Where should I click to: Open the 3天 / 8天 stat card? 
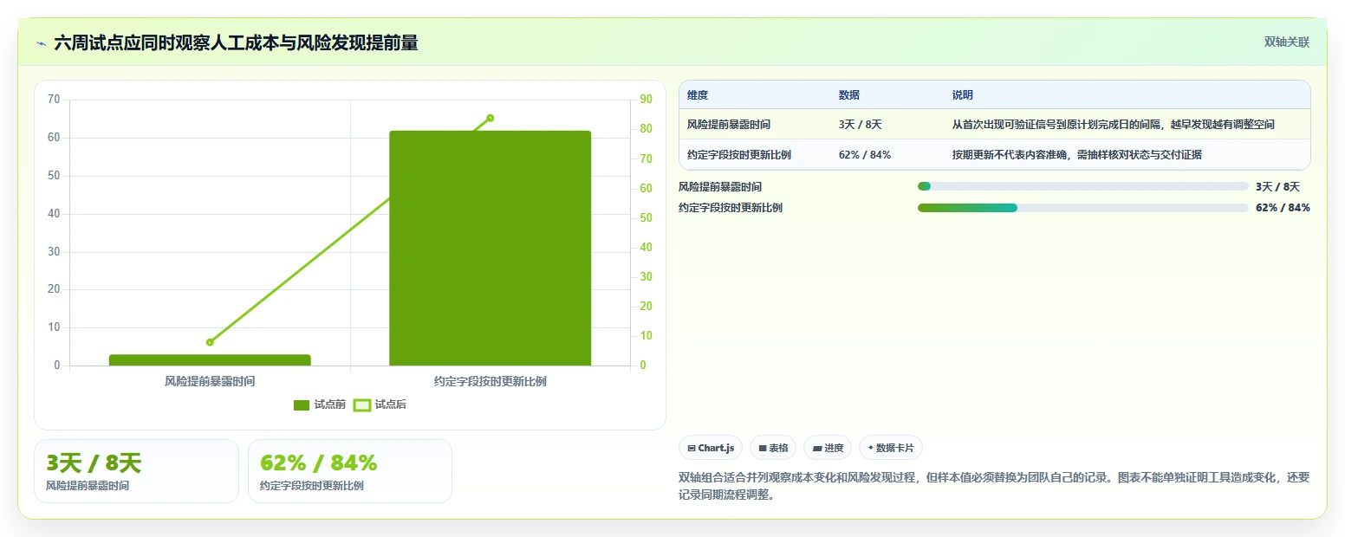tap(136, 471)
